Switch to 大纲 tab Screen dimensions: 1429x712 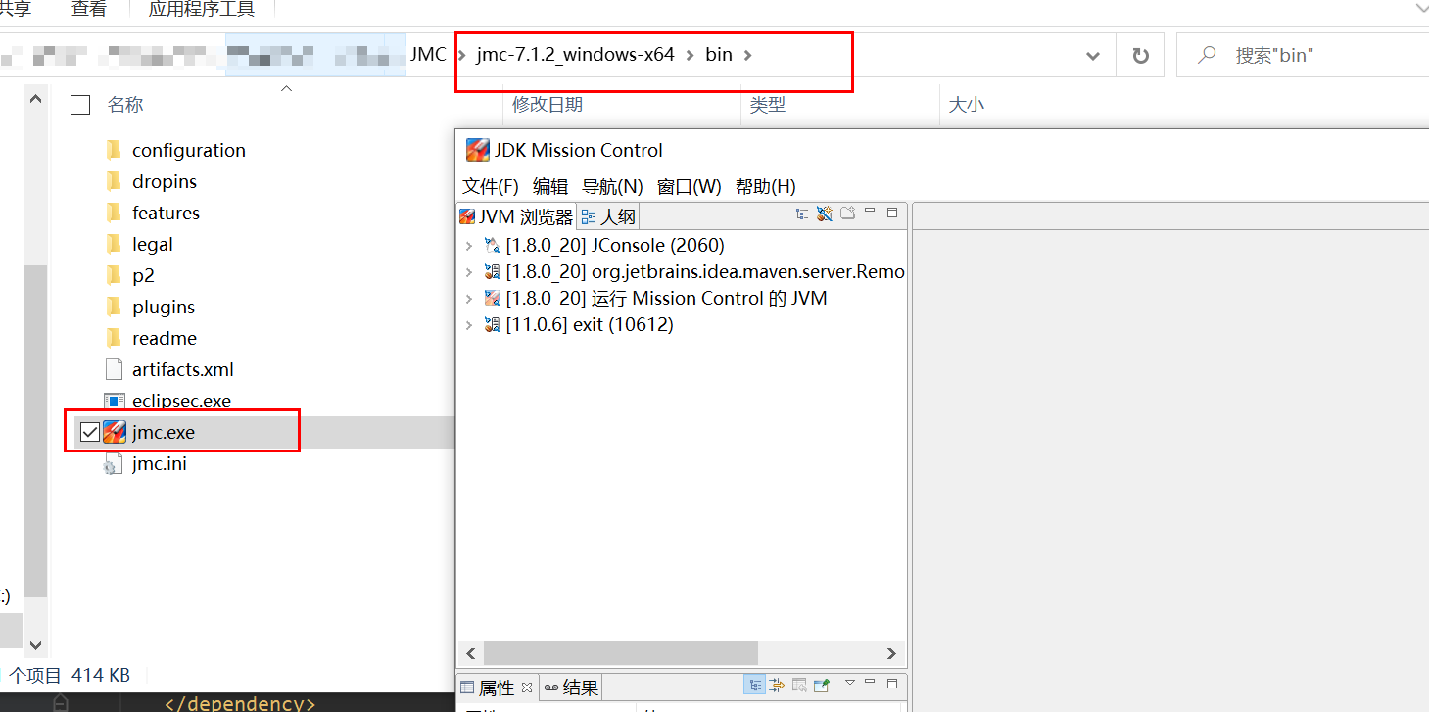(608, 216)
